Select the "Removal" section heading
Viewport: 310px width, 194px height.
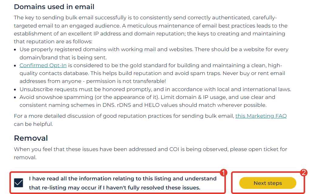click(x=31, y=138)
